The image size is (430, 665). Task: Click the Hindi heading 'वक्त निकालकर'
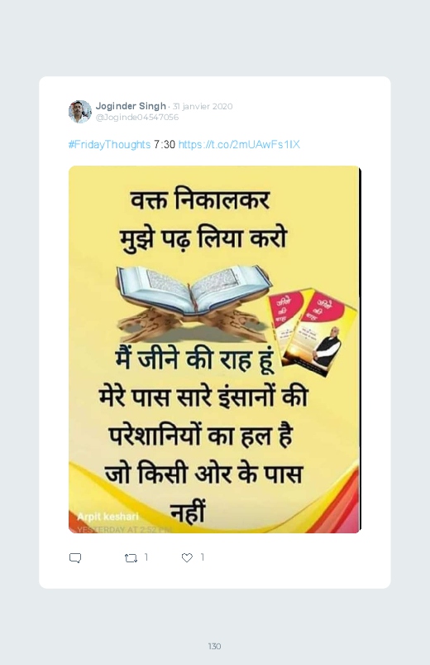tap(200, 200)
